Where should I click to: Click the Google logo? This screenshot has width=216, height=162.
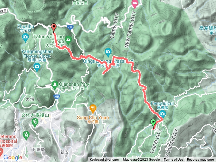click(13, 157)
